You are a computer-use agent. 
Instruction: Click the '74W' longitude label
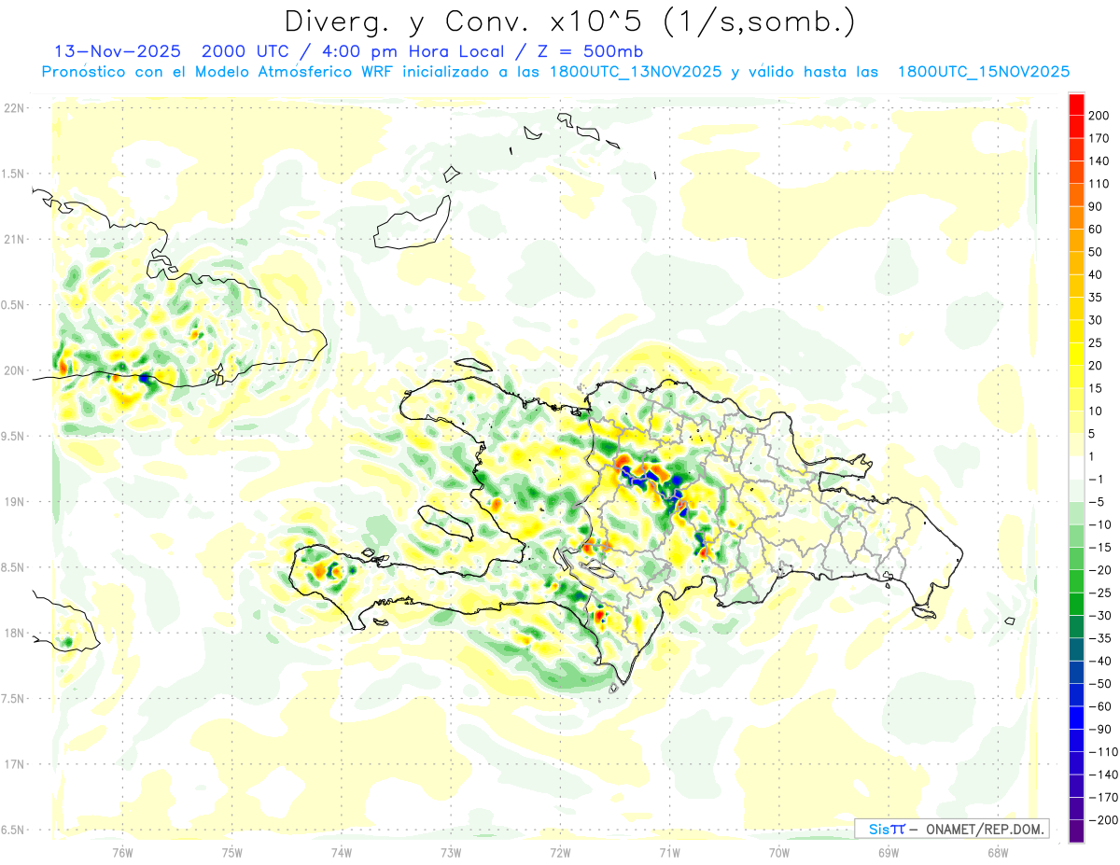point(342,852)
